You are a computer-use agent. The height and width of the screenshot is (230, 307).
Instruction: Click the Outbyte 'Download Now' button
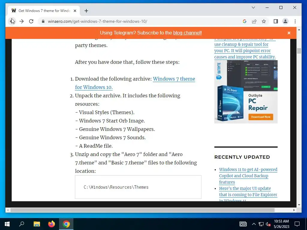[x=261, y=117]
